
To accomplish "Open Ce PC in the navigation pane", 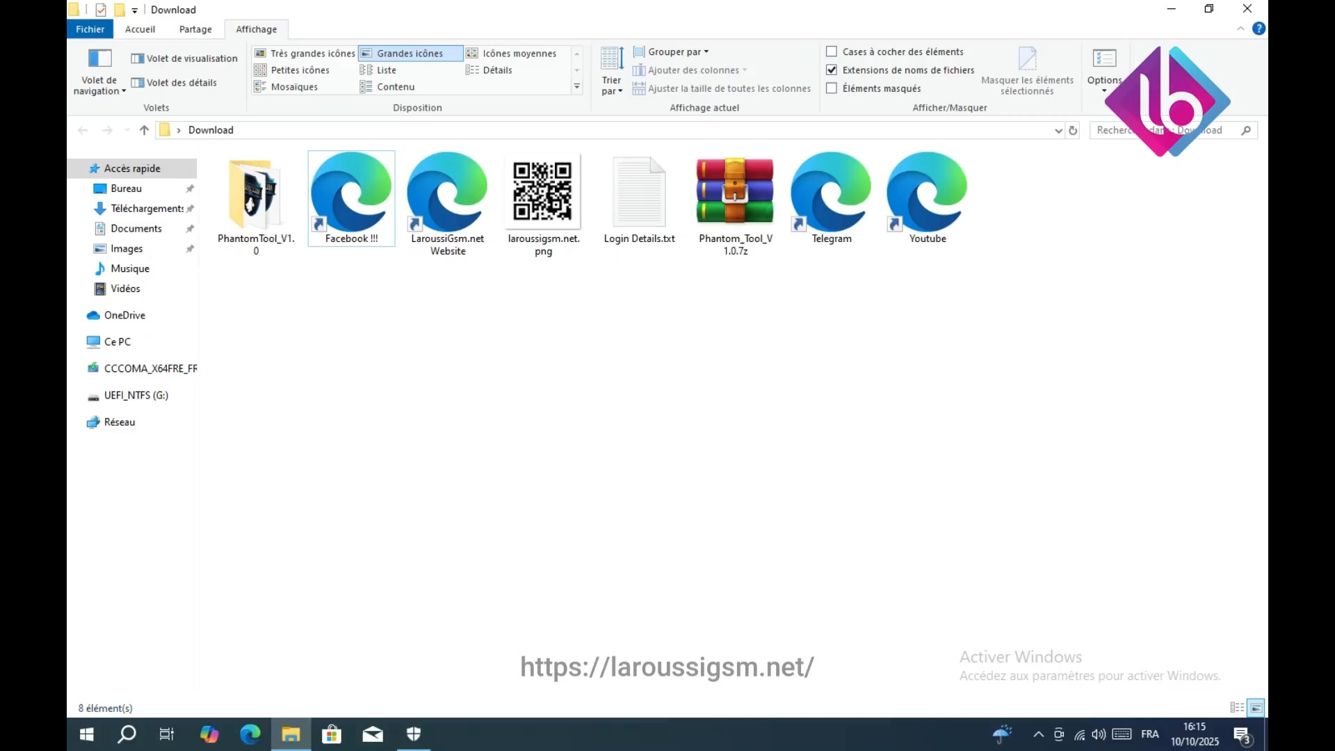I will coord(118,342).
